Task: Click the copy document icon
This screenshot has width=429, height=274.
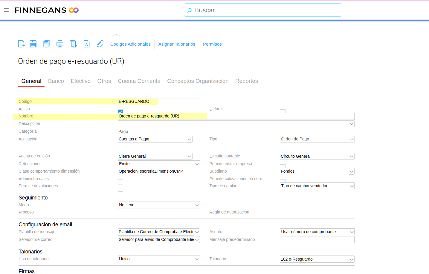Action: pyautogui.click(x=46, y=44)
